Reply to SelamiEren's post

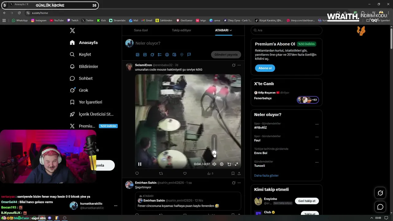[137, 173]
